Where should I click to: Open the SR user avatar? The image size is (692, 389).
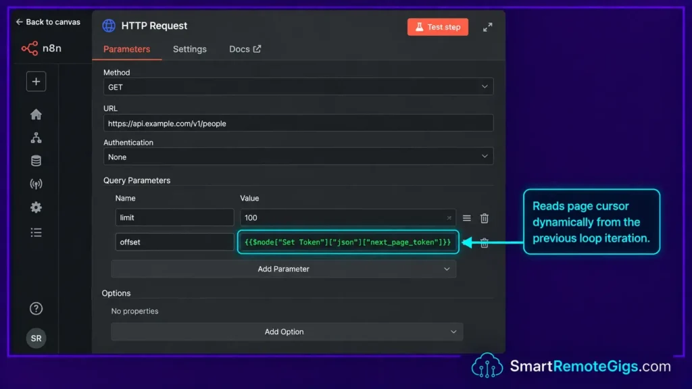tap(36, 338)
